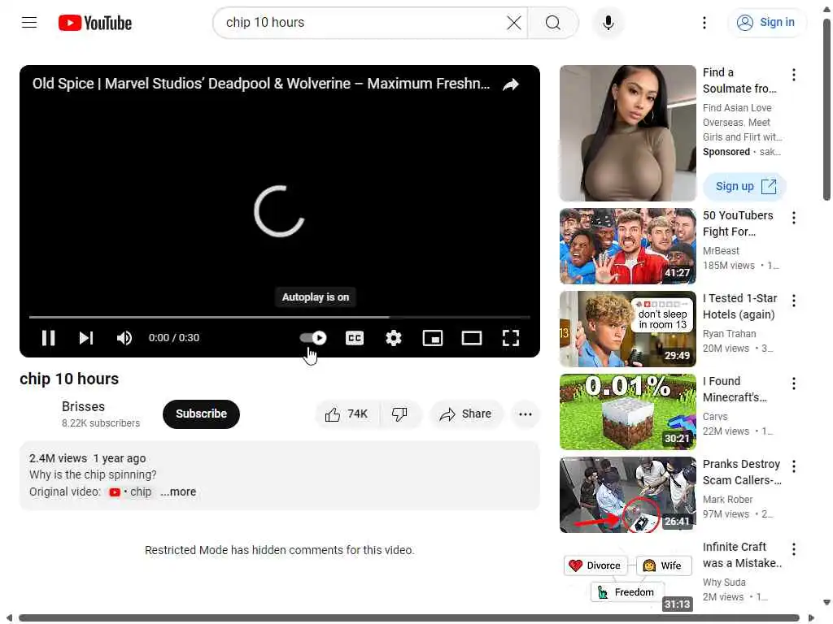Open the header settings kebab menu
Viewport: 833px width, 624px height.
(704, 23)
